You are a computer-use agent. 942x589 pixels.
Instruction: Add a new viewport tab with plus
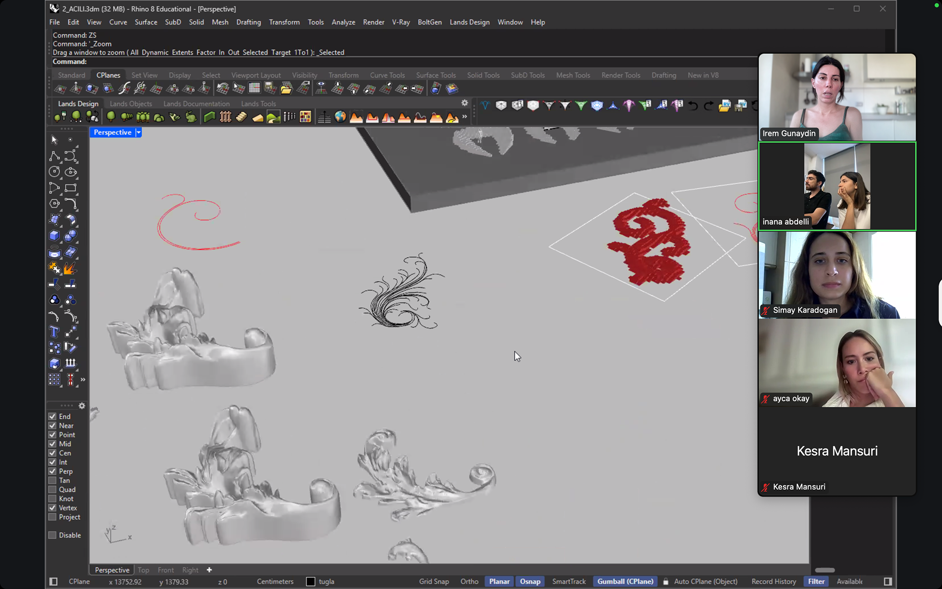point(209,570)
